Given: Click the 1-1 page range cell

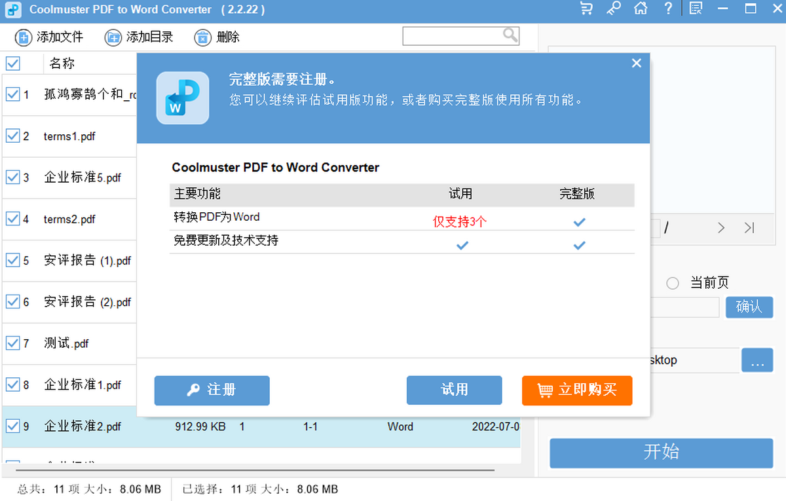Looking at the screenshot, I should (x=310, y=426).
